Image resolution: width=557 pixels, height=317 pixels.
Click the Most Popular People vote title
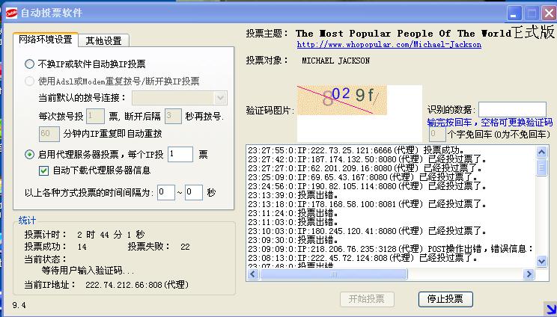tap(404, 34)
